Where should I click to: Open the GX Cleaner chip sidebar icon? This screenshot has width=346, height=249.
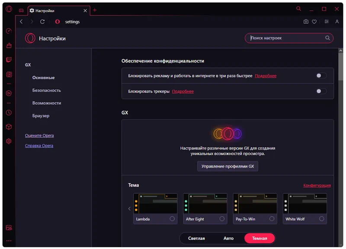(x=9, y=74)
